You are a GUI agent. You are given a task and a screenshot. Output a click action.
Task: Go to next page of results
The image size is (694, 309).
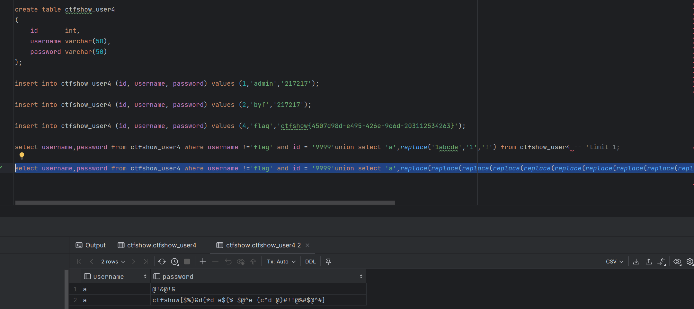[x=134, y=262]
